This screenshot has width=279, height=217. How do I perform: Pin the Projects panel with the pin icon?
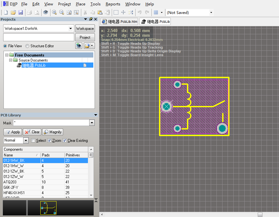91,19
